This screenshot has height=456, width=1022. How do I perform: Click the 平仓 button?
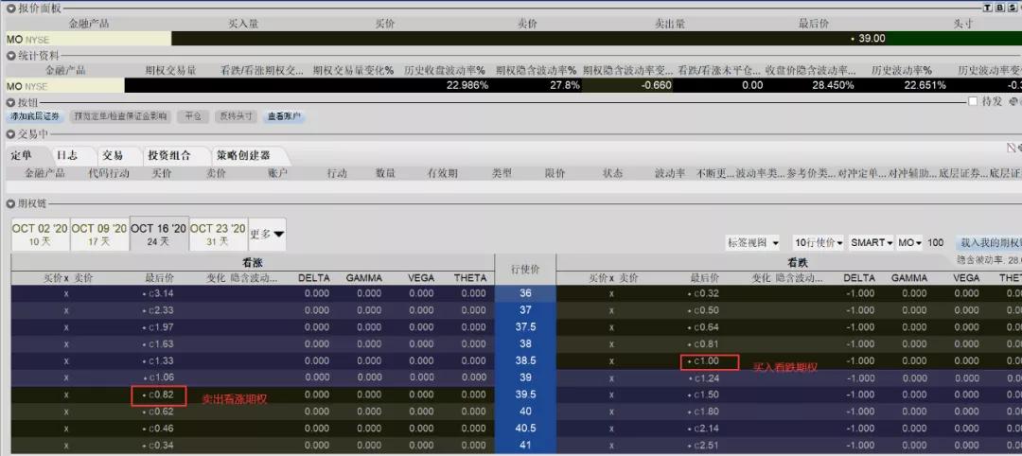[193, 116]
